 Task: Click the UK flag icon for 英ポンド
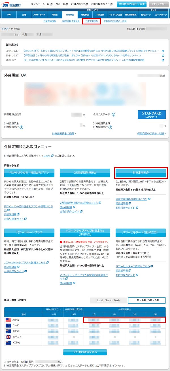(8, 337)
